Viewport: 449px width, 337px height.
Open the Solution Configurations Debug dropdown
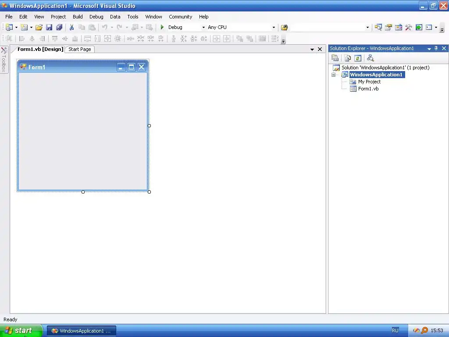[203, 27]
